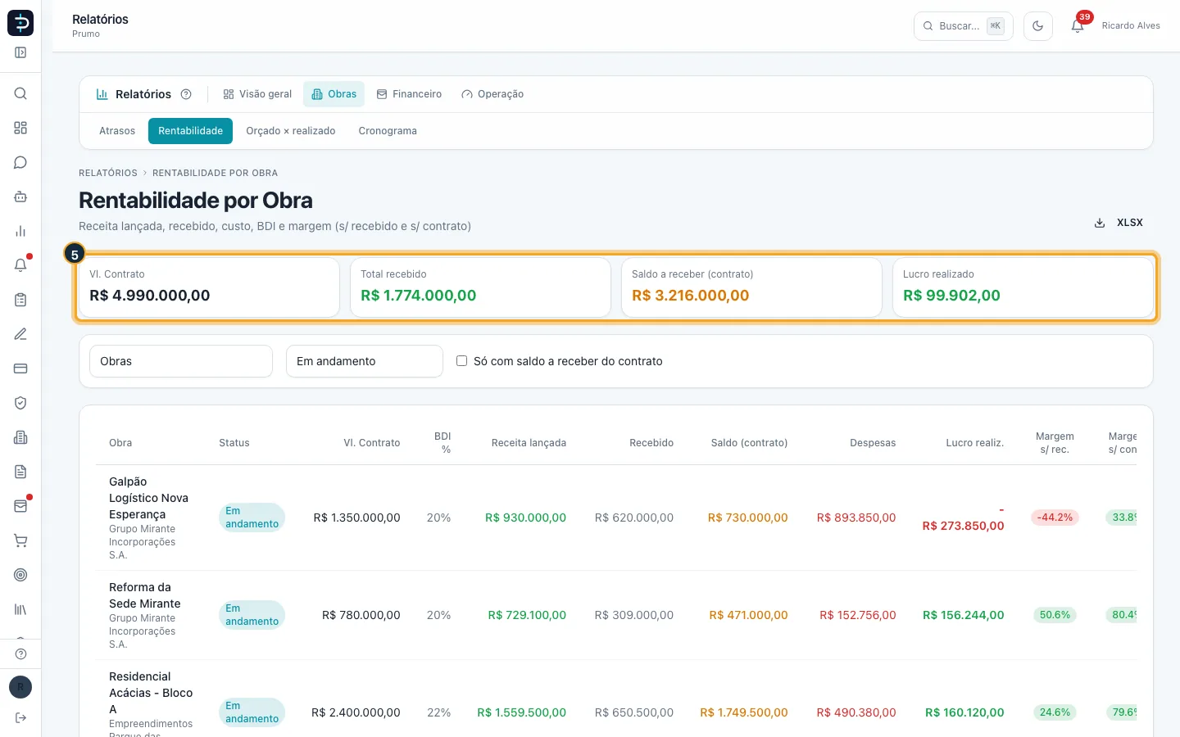Image resolution: width=1180 pixels, height=737 pixels.
Task: Open the credit card sidebar icon
Action: pos(20,368)
